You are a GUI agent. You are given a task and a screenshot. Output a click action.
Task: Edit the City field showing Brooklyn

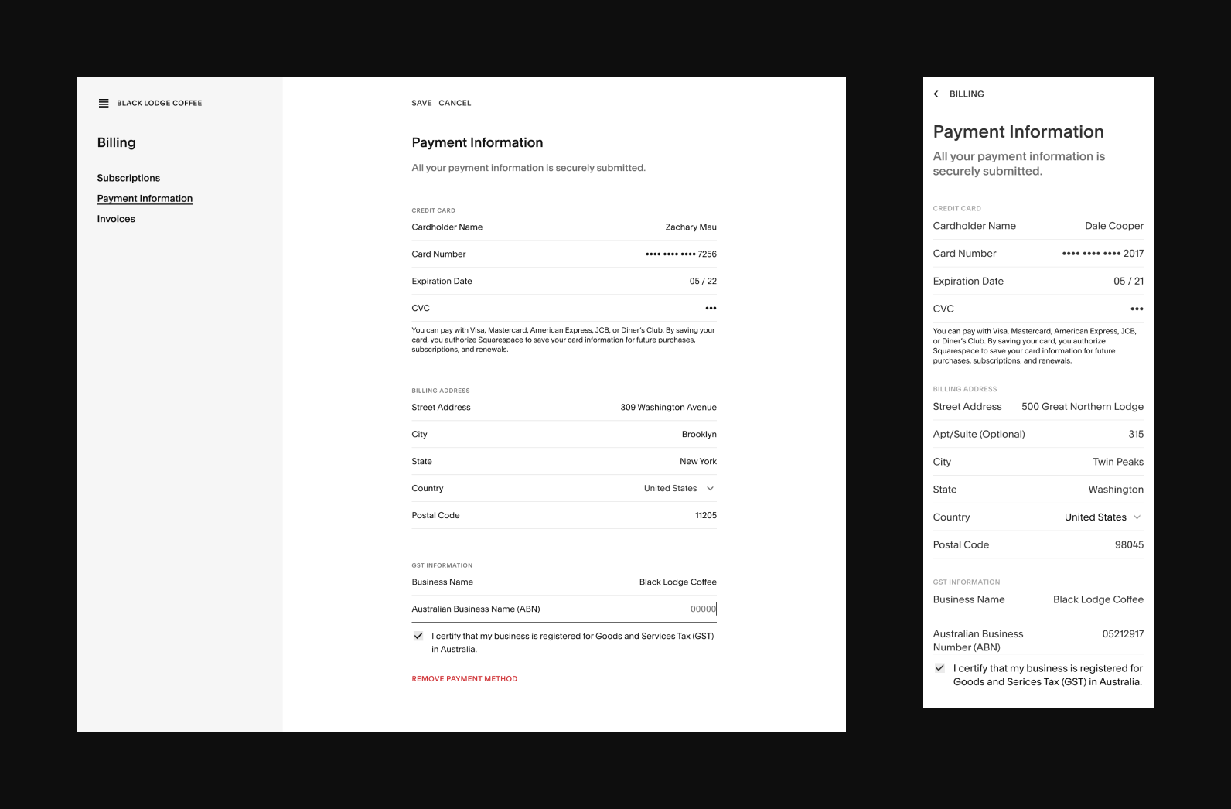pos(564,434)
